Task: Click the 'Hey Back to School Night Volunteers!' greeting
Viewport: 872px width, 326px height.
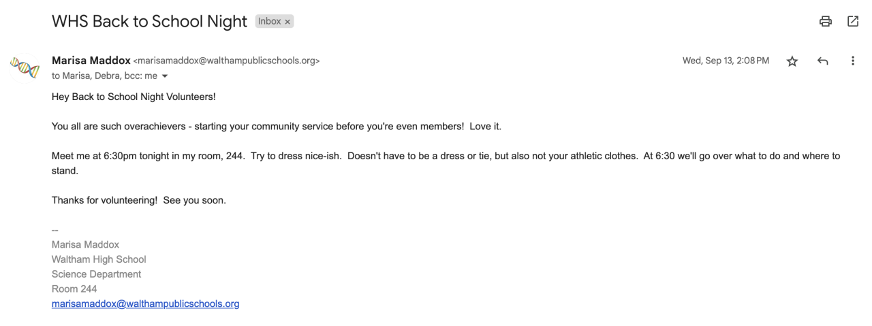Action: pos(134,97)
